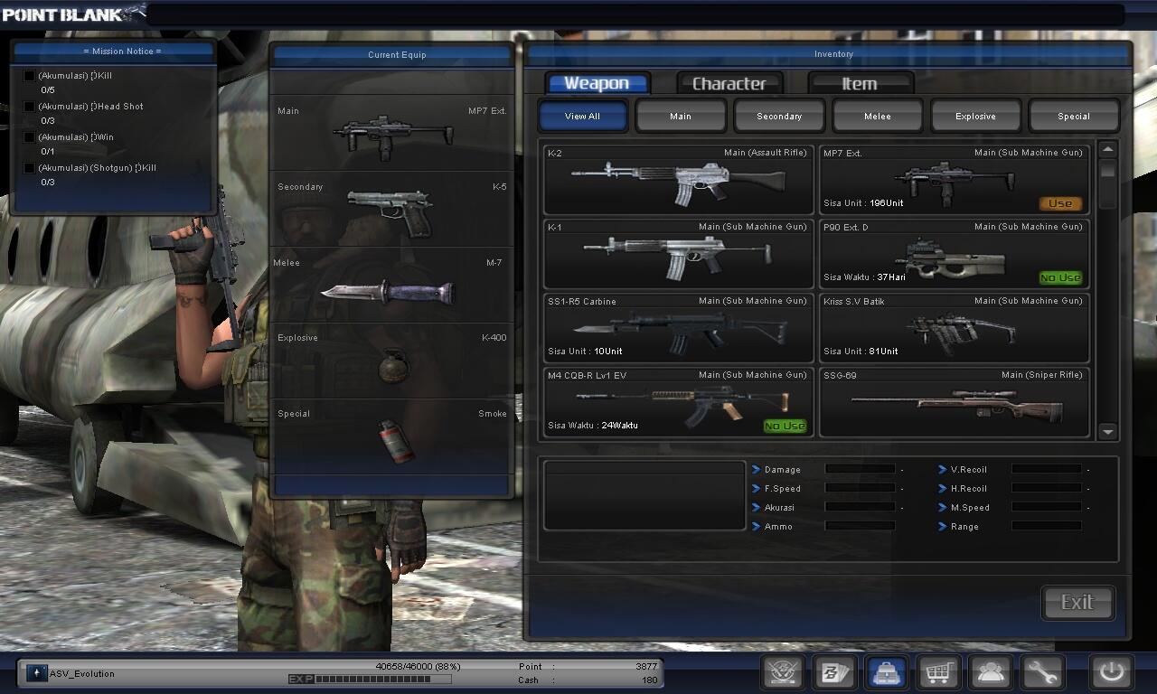Image resolution: width=1157 pixels, height=694 pixels.
Task: Click the M.Speed stat label
Action: point(970,508)
